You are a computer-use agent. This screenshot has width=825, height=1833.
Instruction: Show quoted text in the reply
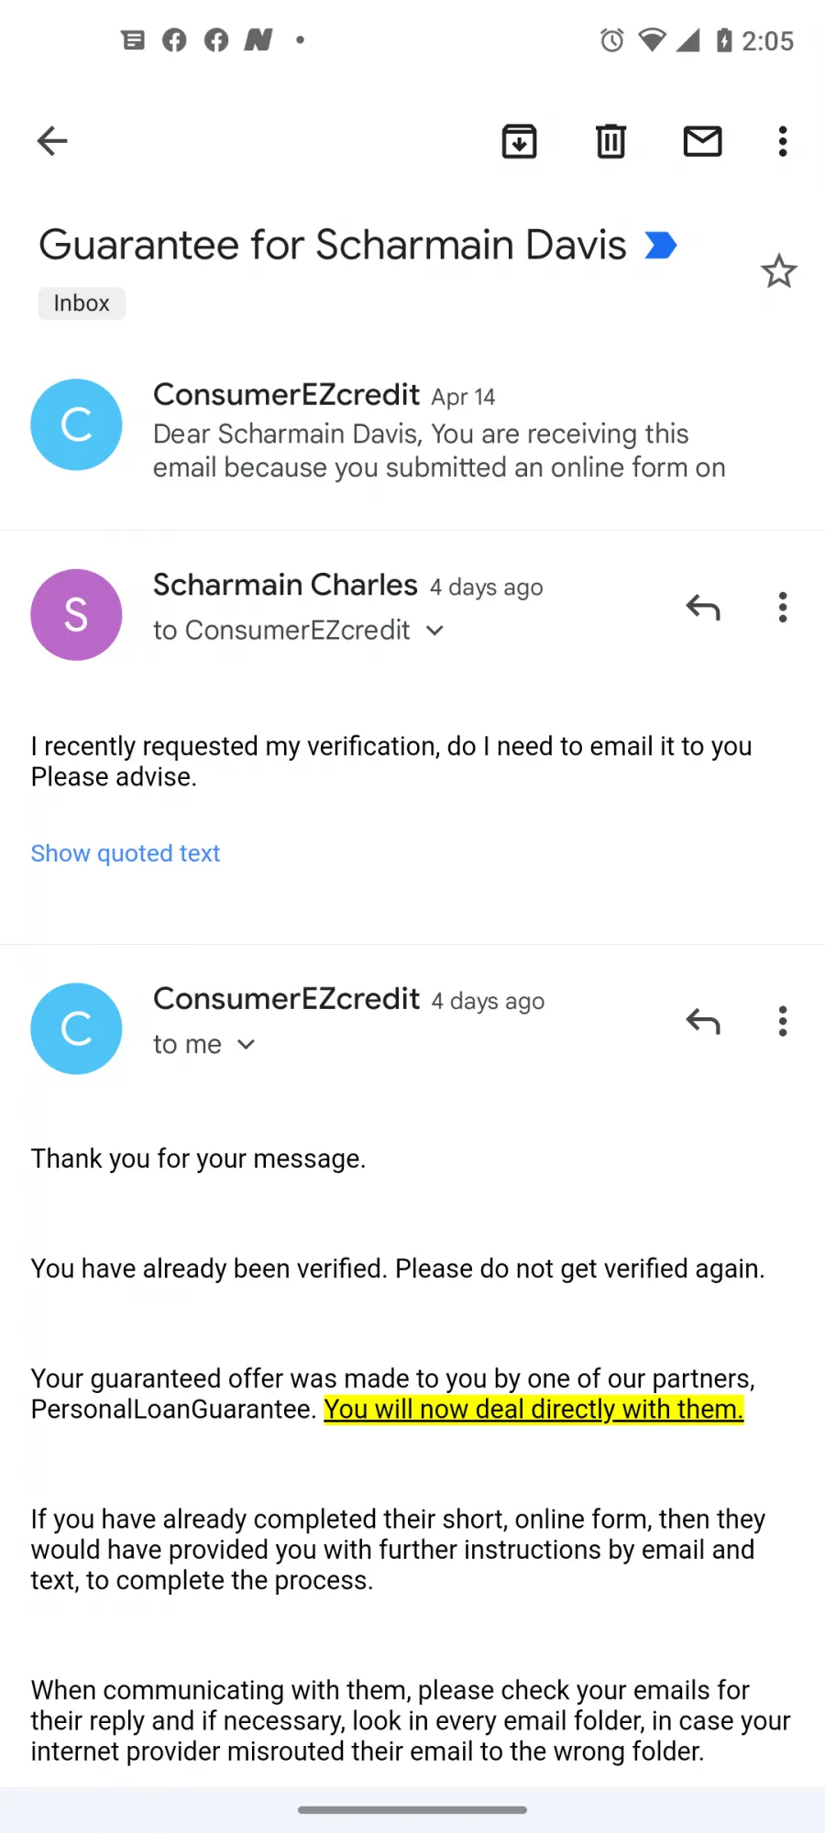(126, 853)
